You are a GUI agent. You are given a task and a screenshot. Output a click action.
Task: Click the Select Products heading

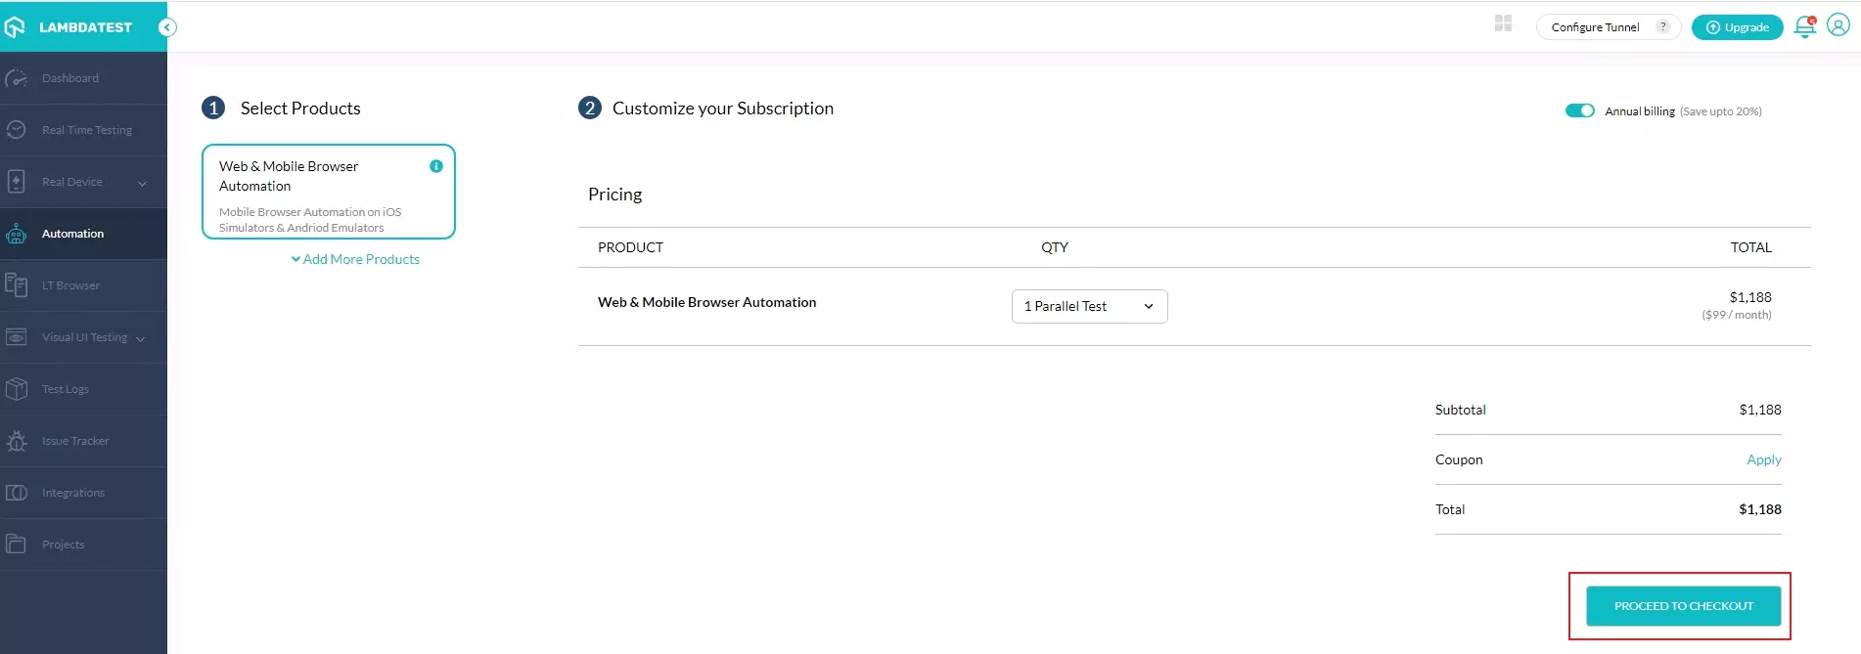coord(300,109)
